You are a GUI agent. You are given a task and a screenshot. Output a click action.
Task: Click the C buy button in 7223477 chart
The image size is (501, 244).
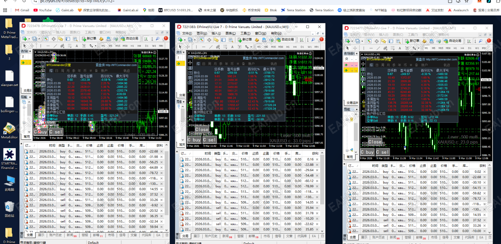[367, 152]
